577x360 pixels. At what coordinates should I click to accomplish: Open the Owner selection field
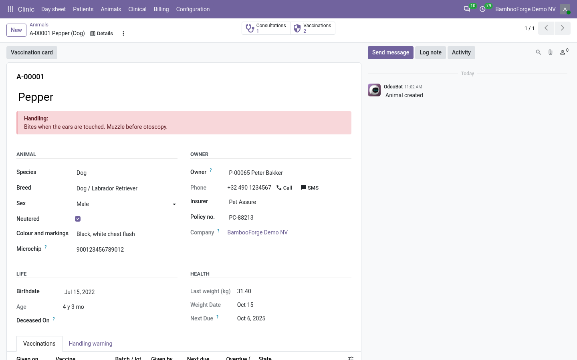click(x=289, y=173)
